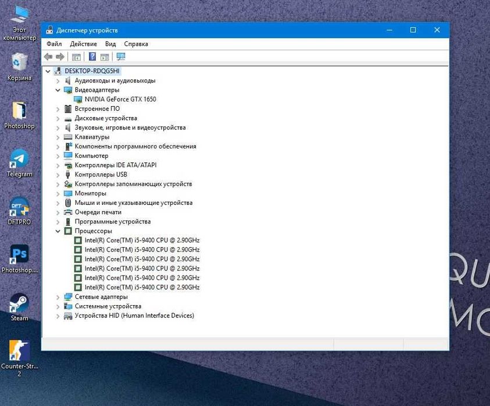Expand Устройства HID node arrow
The image size is (490, 406).
(x=58, y=316)
